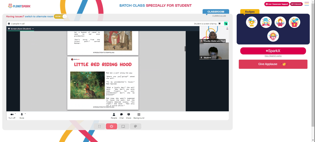Open the People panel
315x142 pixels.
pyautogui.click(x=114, y=116)
